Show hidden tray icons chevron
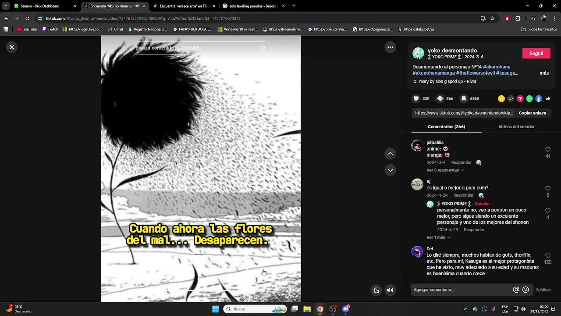Image resolution: width=561 pixels, height=316 pixels. tap(465, 309)
